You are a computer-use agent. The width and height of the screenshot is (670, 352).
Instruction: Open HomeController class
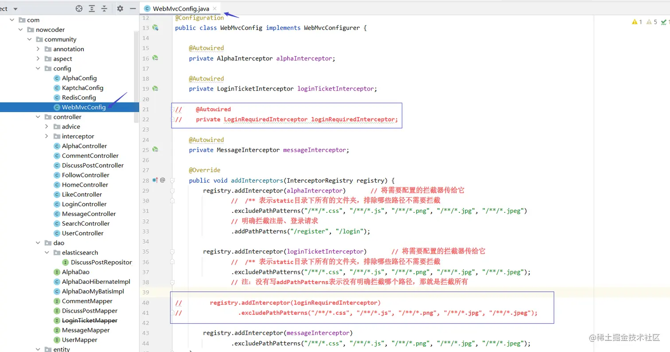(x=85, y=185)
